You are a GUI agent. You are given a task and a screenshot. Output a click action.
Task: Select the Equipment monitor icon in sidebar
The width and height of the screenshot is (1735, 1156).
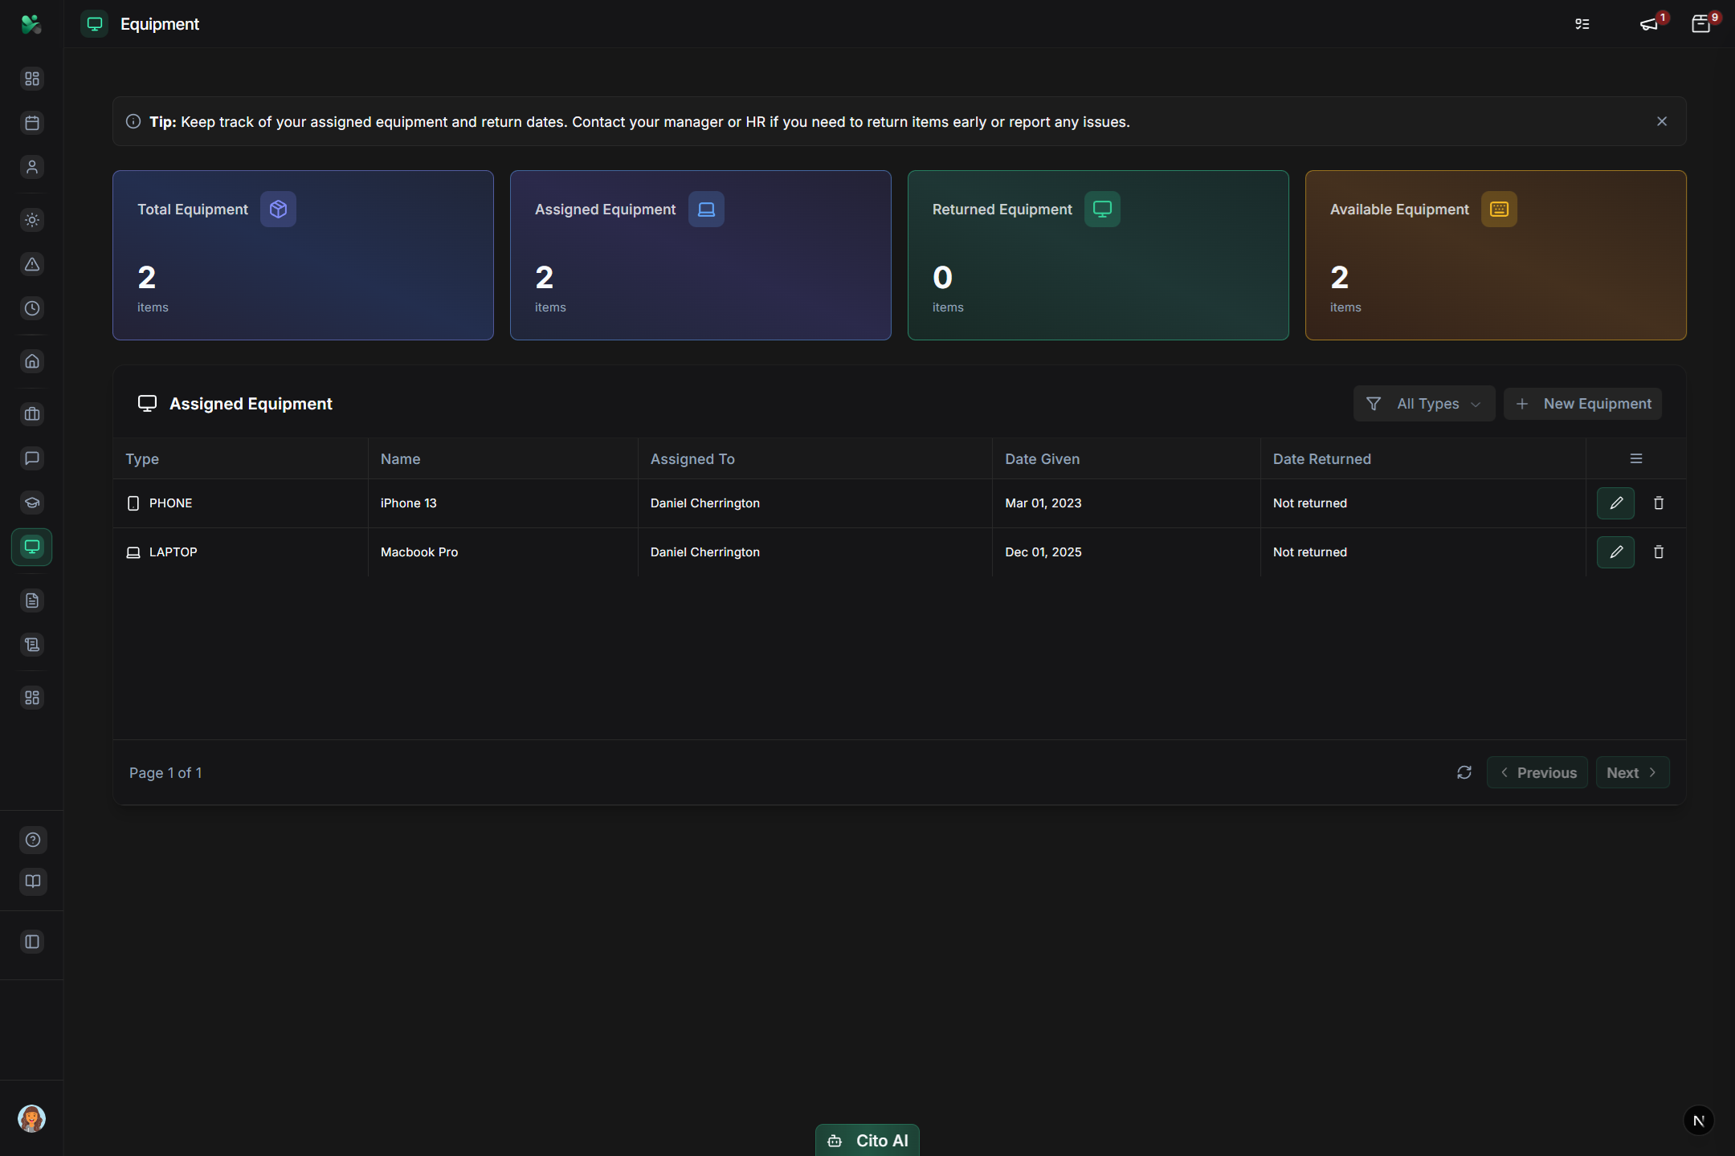pyautogui.click(x=32, y=547)
